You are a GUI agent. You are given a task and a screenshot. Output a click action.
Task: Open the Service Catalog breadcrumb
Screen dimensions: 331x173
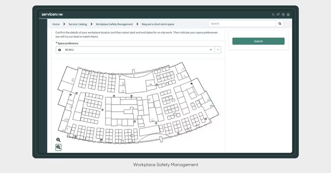click(x=78, y=24)
